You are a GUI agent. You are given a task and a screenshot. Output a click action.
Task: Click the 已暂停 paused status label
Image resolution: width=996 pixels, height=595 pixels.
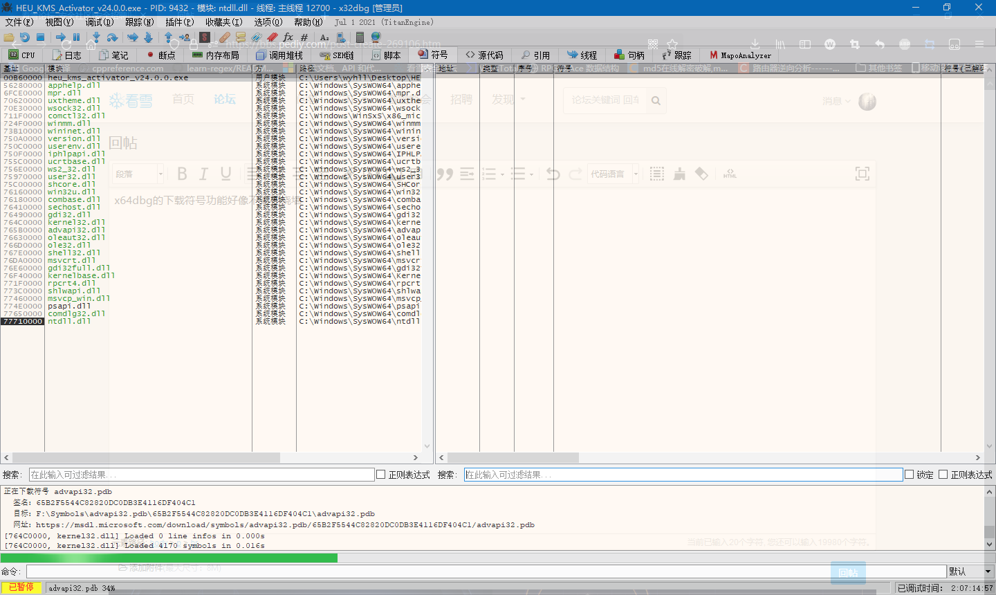21,587
